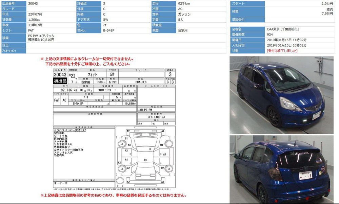Select the DBA-GE6 model code on sheet
The width and height of the screenshot is (339, 204).
click(x=141, y=82)
